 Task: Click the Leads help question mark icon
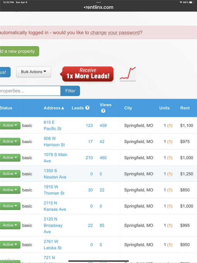(87, 108)
